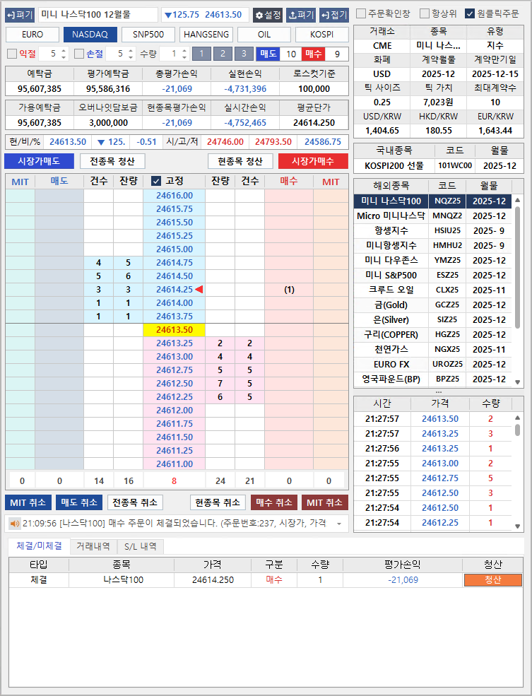Toggle the 고정 checkbox in order book header

pyautogui.click(x=156, y=182)
